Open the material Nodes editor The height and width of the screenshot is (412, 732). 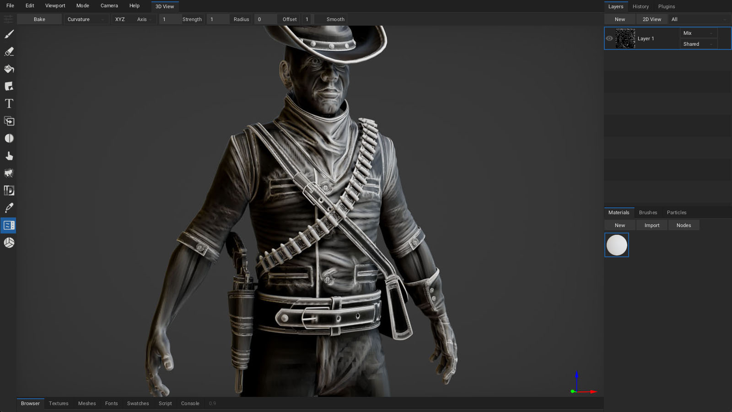tap(684, 225)
